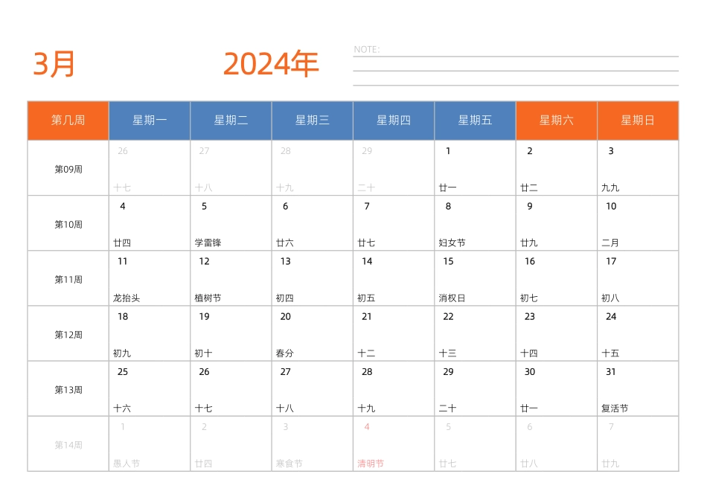Click the "NOTE:" label

367,50
